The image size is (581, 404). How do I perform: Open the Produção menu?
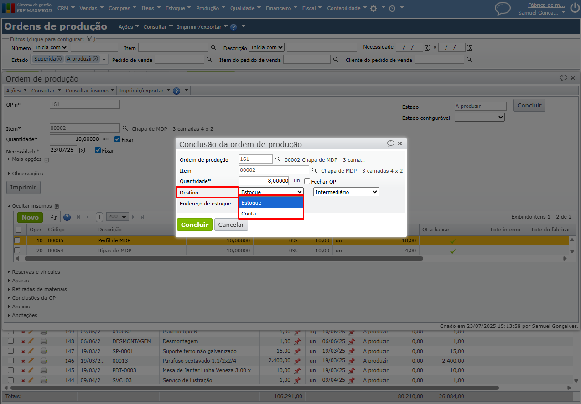coord(210,8)
